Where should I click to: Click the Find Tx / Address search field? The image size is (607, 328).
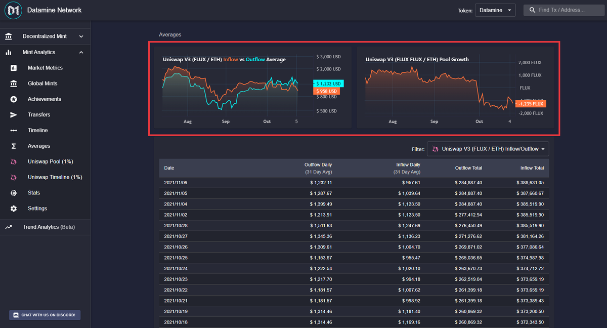click(x=564, y=10)
